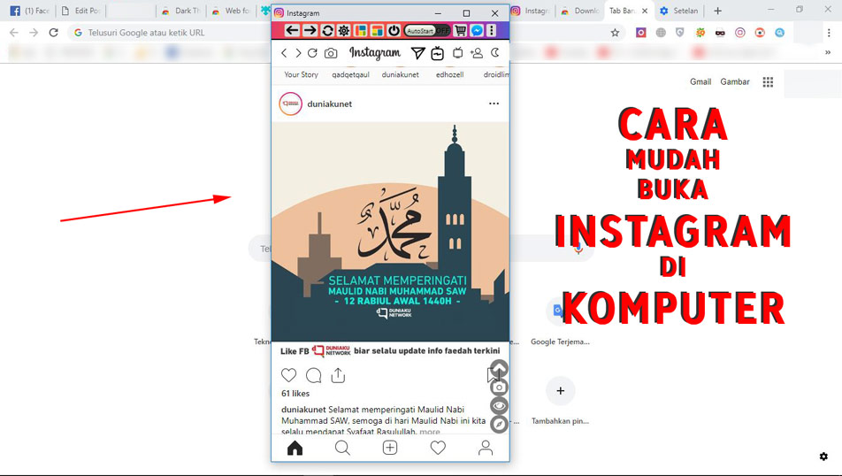842x476 pixels.
Task: Click the blue magnifier extension icon
Action: (780, 33)
